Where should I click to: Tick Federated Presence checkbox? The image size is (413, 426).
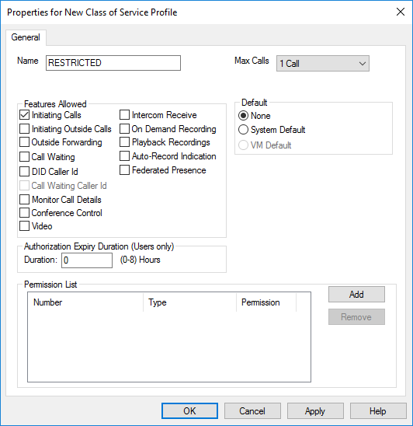tap(124, 170)
